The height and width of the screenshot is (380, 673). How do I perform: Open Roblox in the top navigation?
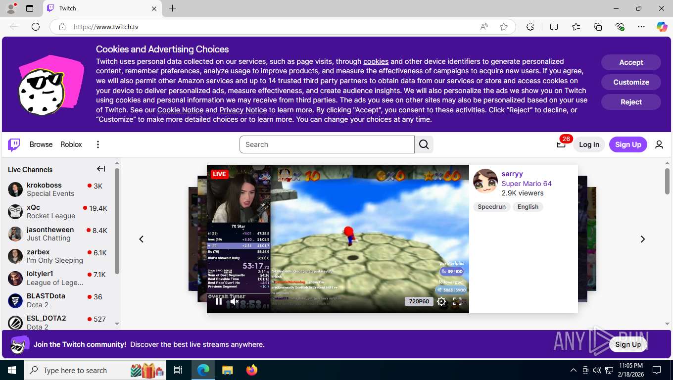pyautogui.click(x=71, y=144)
